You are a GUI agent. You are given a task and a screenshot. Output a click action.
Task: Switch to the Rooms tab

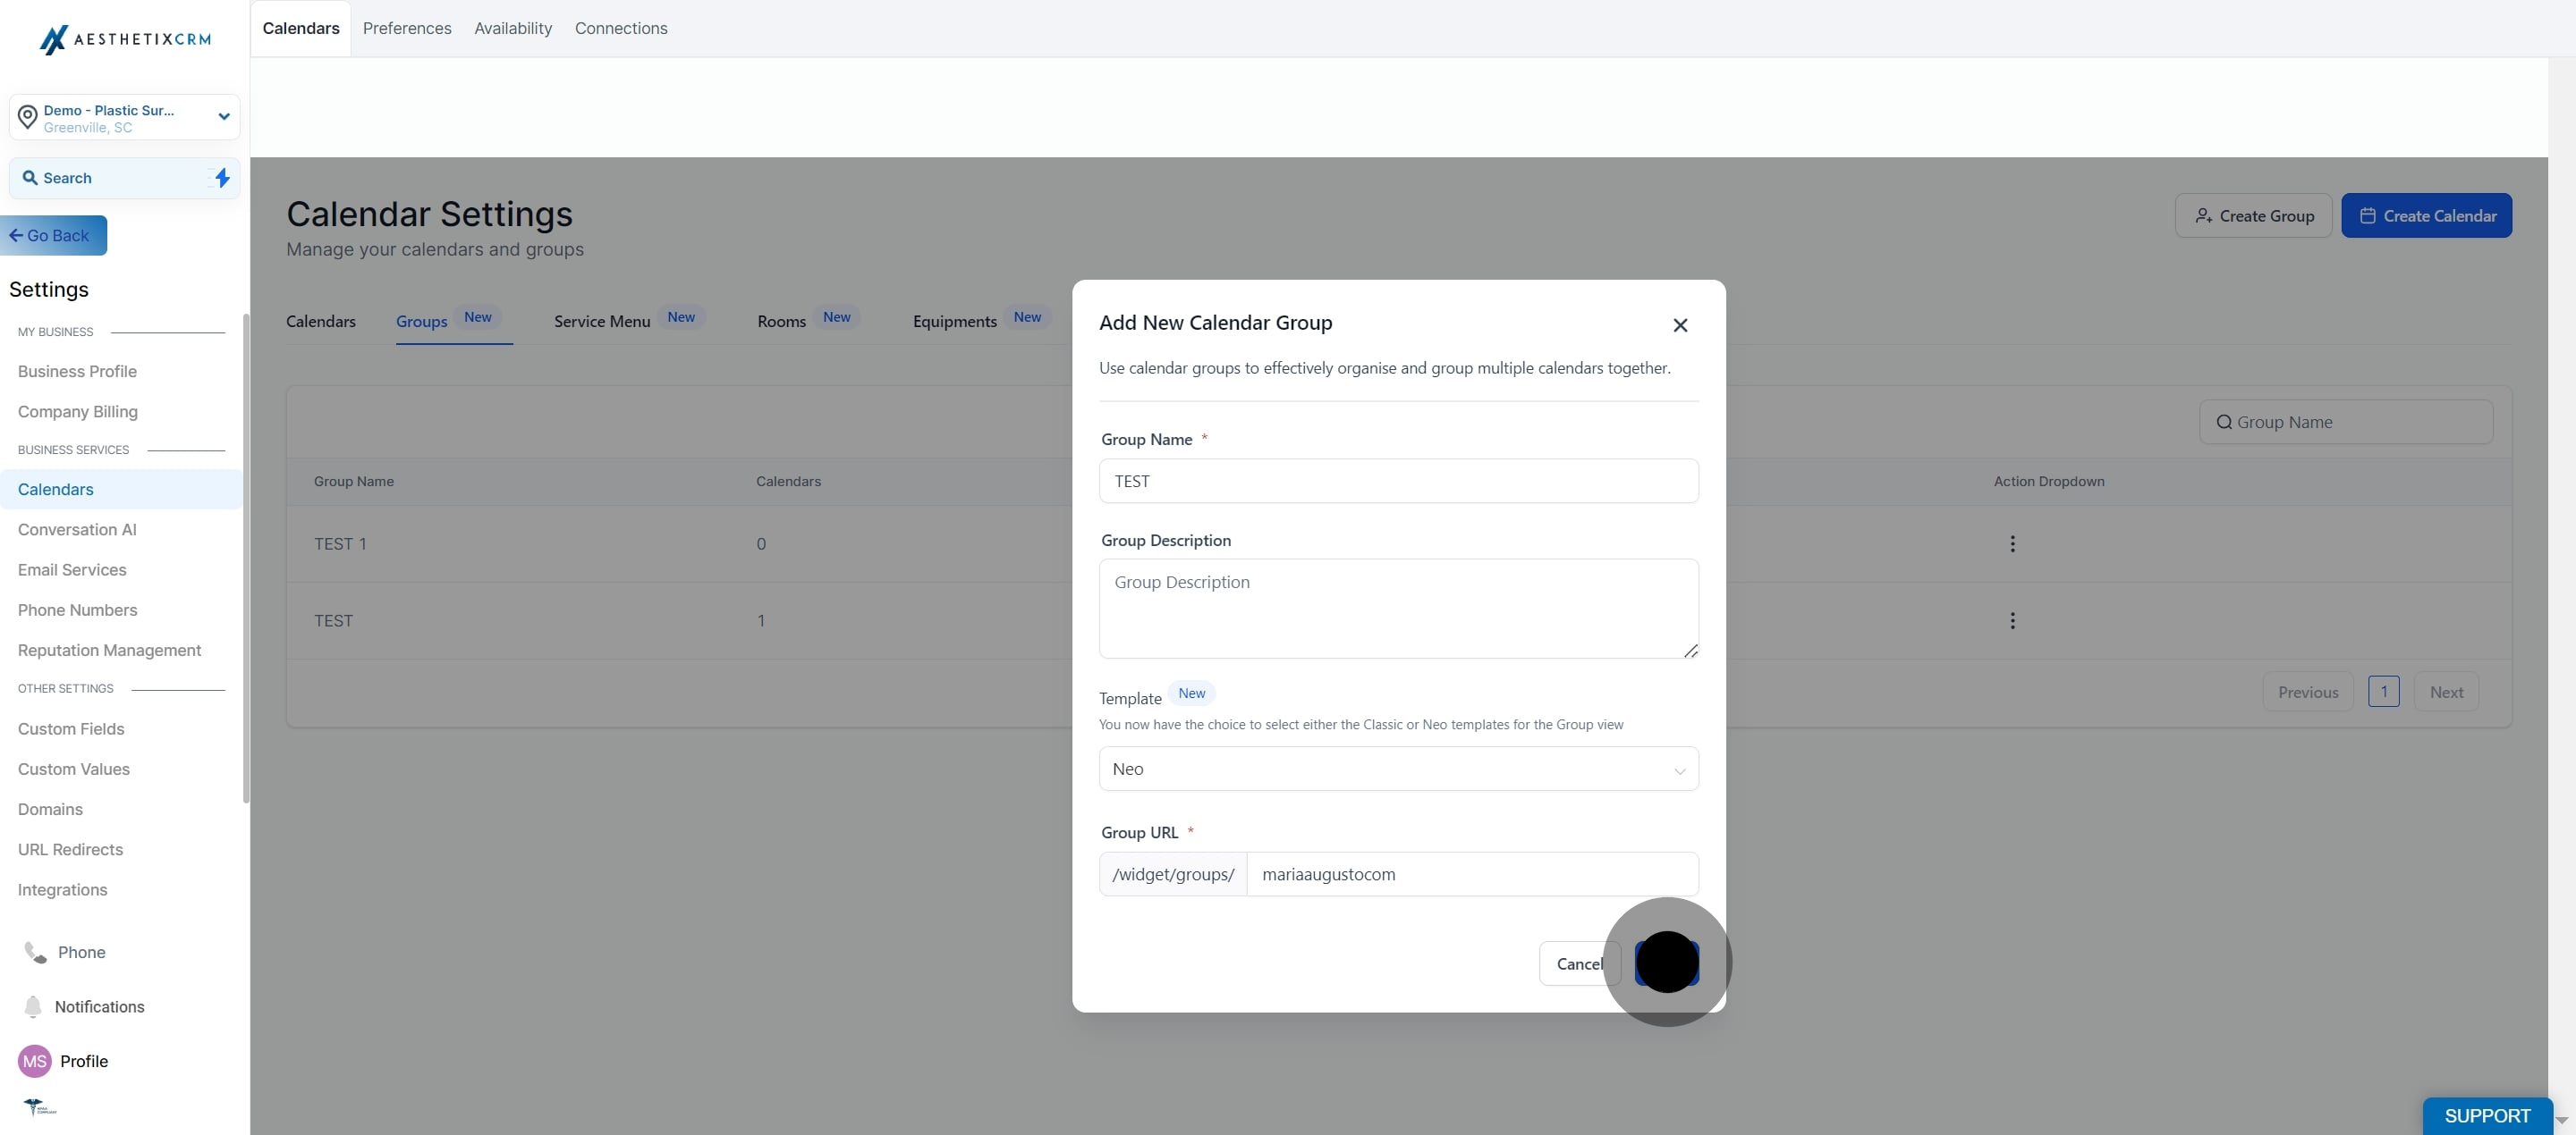point(781,322)
